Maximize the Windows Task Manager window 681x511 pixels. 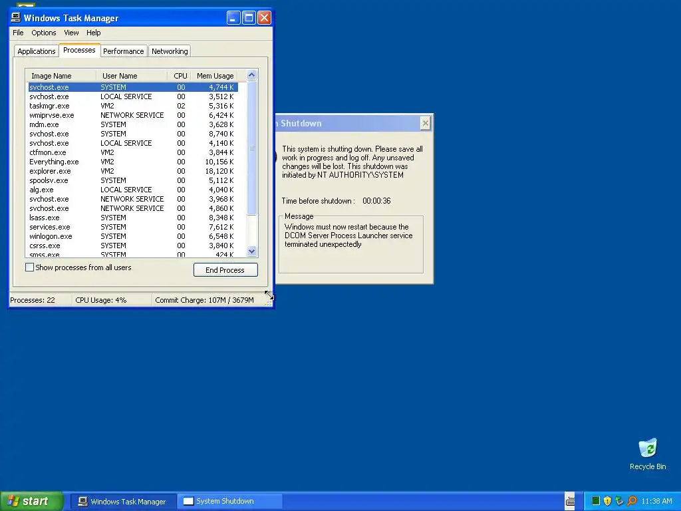pyautogui.click(x=249, y=18)
